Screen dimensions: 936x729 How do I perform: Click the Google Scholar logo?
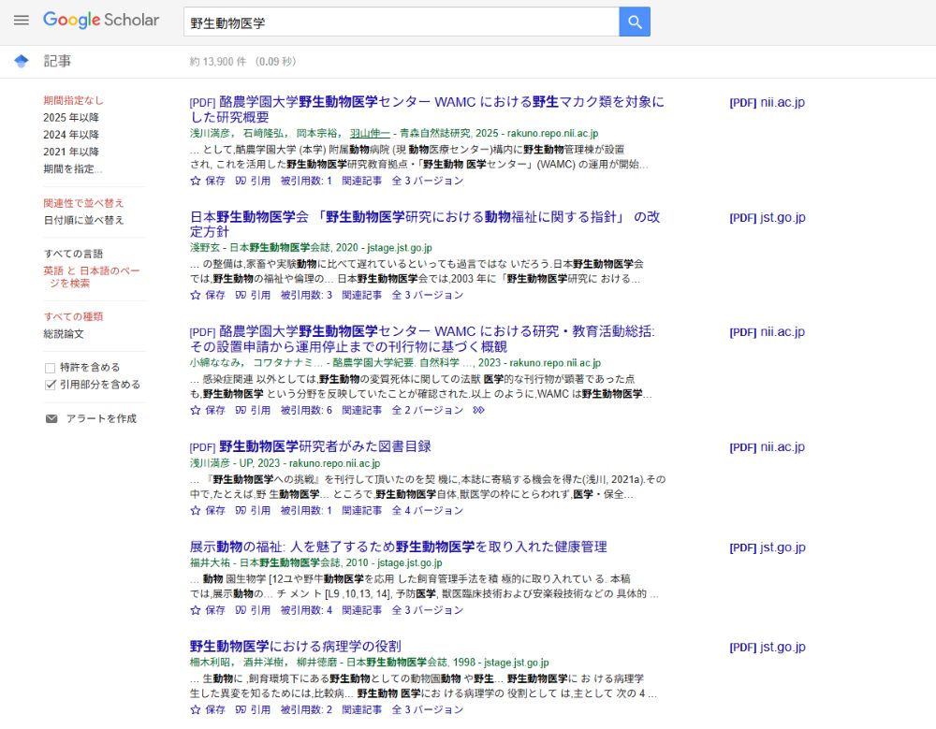tap(101, 21)
